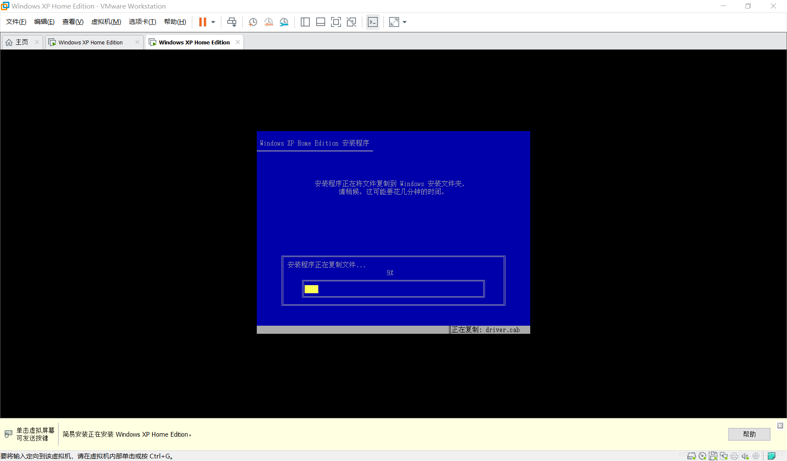Take a snapshot of this virtual machine
Viewport: 787px width, 461px height.
point(253,22)
